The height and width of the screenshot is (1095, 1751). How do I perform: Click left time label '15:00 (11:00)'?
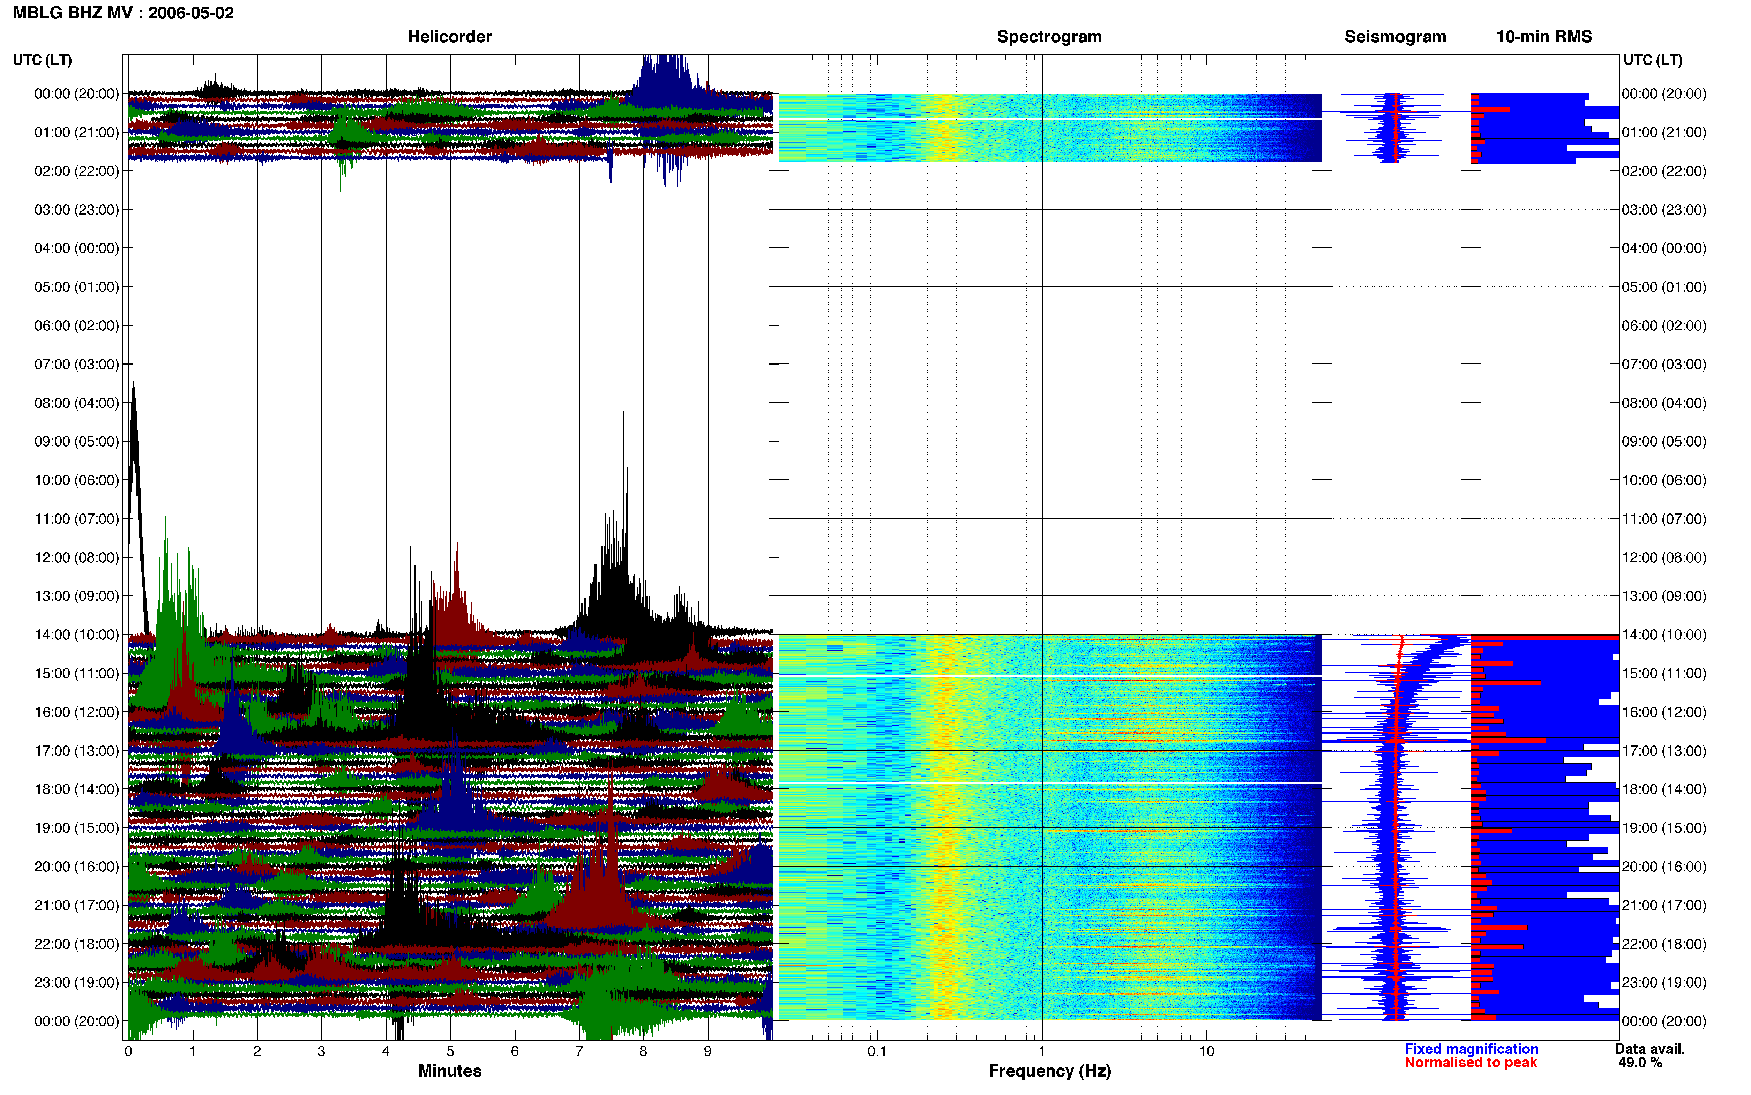click(77, 674)
